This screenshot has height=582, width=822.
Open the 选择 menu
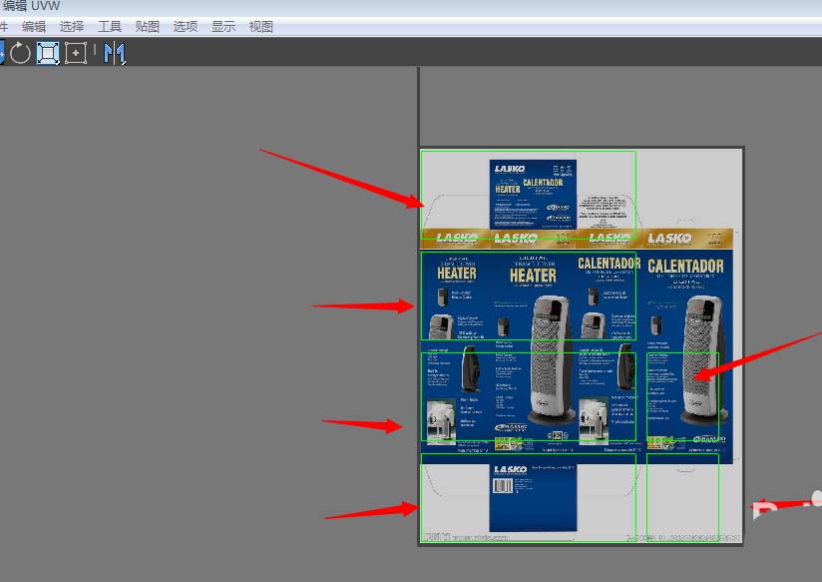pyautogui.click(x=71, y=26)
